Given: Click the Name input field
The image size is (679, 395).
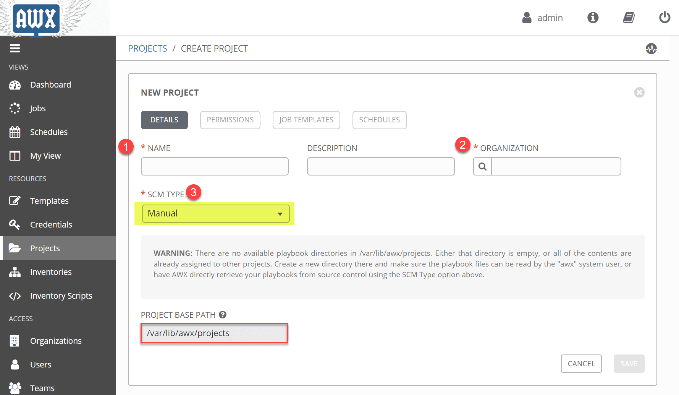Looking at the screenshot, I should 215,167.
